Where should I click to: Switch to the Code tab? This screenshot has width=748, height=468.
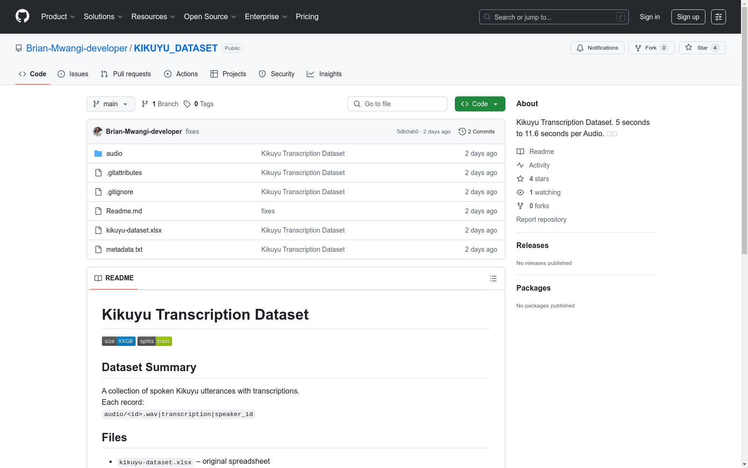(33, 74)
